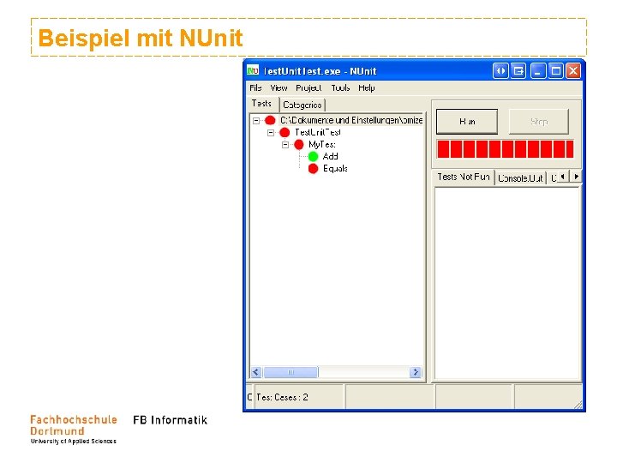Open the Project menu

(x=308, y=87)
